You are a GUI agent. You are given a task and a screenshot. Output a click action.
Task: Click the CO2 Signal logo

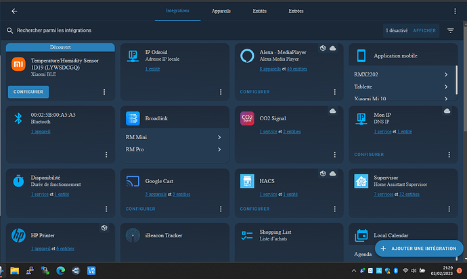[247, 118]
